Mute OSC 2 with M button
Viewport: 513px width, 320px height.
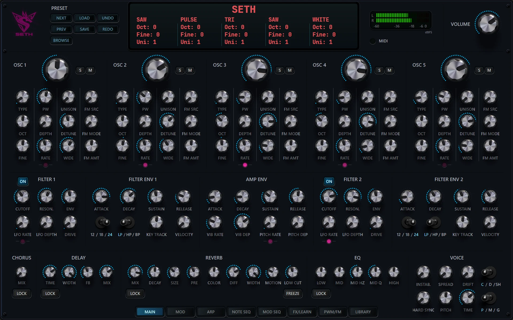click(190, 70)
